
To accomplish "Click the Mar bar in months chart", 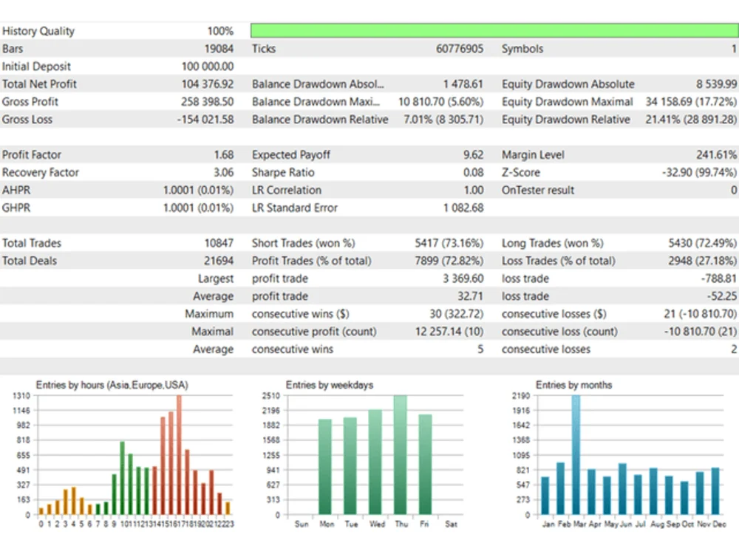I will (576, 454).
